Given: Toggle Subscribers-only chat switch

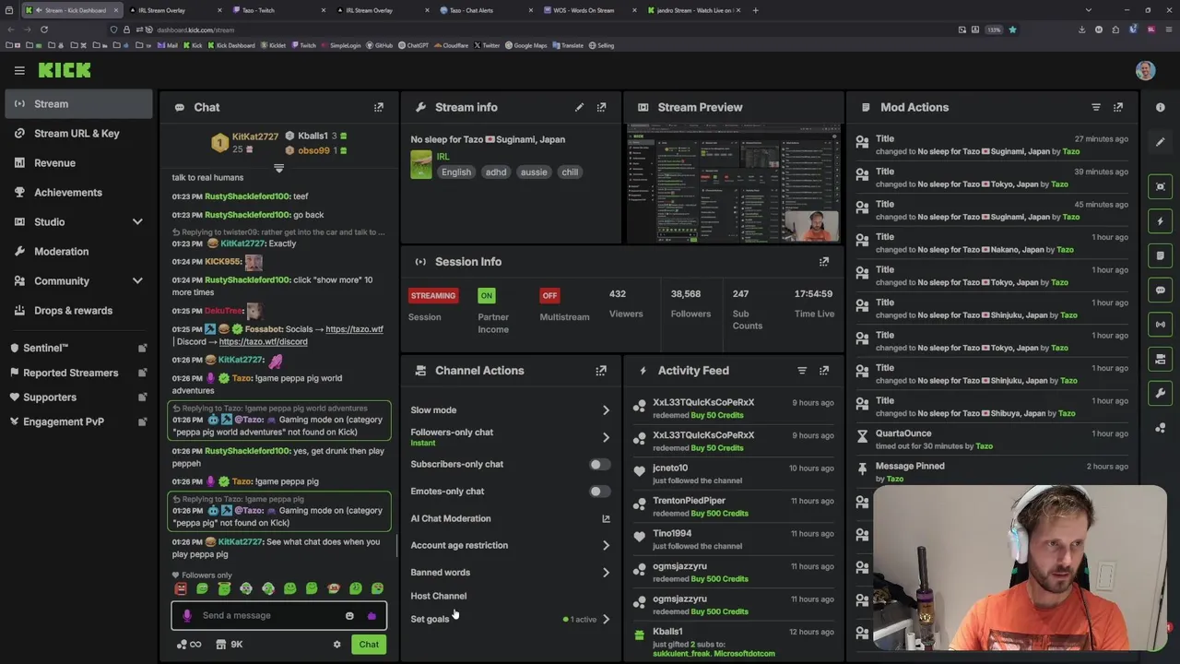Looking at the screenshot, I should (x=599, y=464).
